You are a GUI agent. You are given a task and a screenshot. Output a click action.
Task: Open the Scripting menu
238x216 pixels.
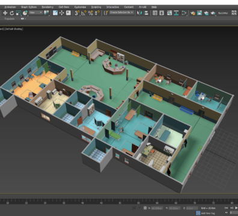tap(96, 7)
